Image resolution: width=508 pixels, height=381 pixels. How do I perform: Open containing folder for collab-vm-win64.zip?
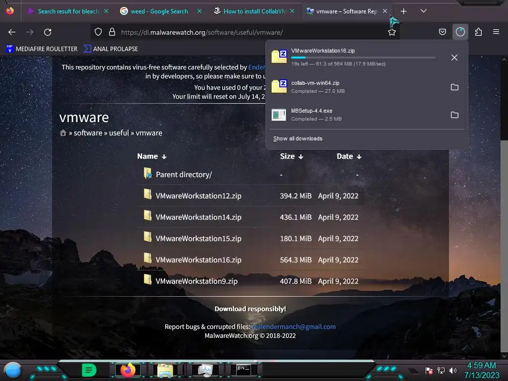(454, 87)
